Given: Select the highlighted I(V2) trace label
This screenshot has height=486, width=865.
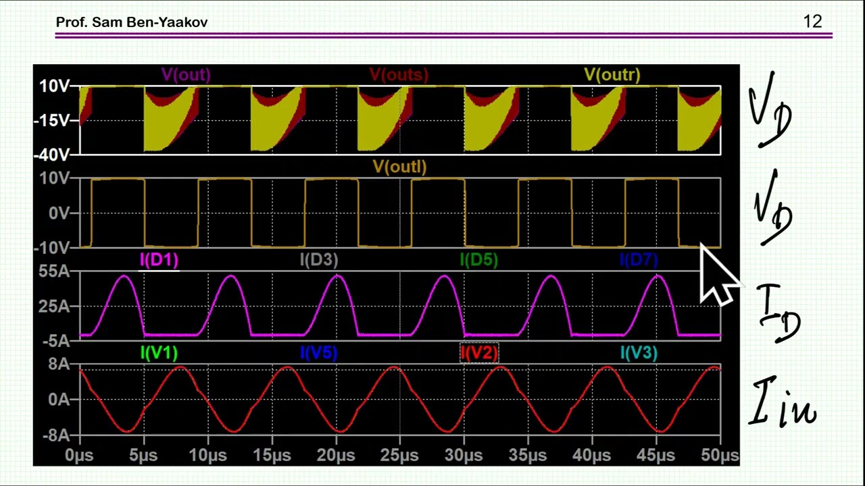Looking at the screenshot, I should click(479, 352).
